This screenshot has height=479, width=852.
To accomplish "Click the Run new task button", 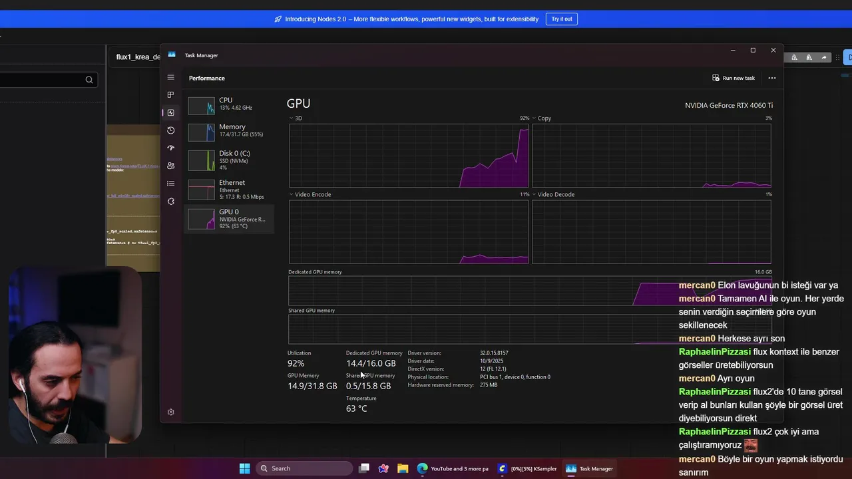I will (734, 78).
